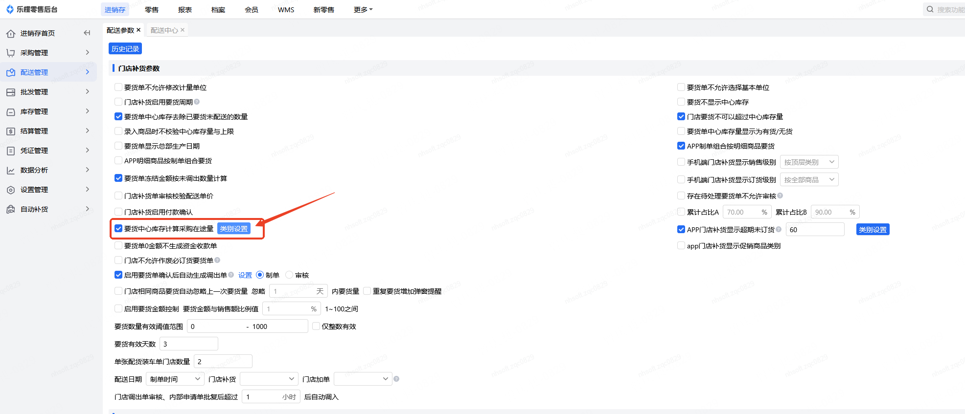The width and height of the screenshot is (965, 414).
Task: Click the search magnifier icon
Action: coord(930,9)
